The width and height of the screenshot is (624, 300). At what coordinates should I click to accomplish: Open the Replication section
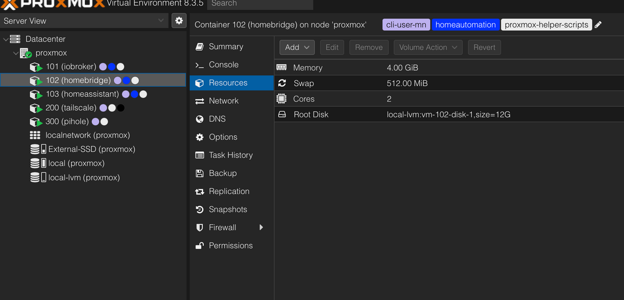click(x=231, y=191)
